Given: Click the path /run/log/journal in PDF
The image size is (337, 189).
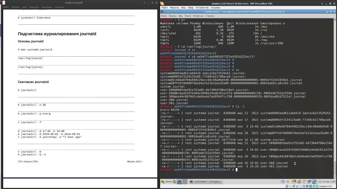Looking at the screenshot, I should [x=30, y=67].
